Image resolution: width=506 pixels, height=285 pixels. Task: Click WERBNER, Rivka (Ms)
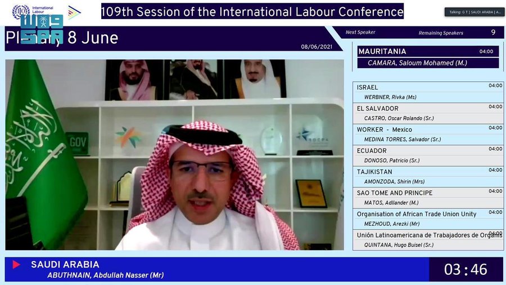(390, 97)
